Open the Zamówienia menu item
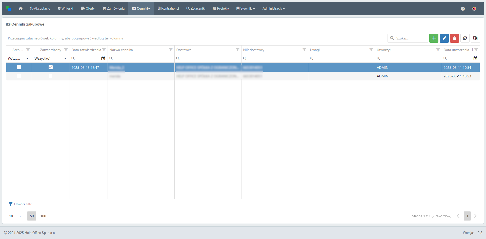The image size is (486, 239). coord(113,9)
